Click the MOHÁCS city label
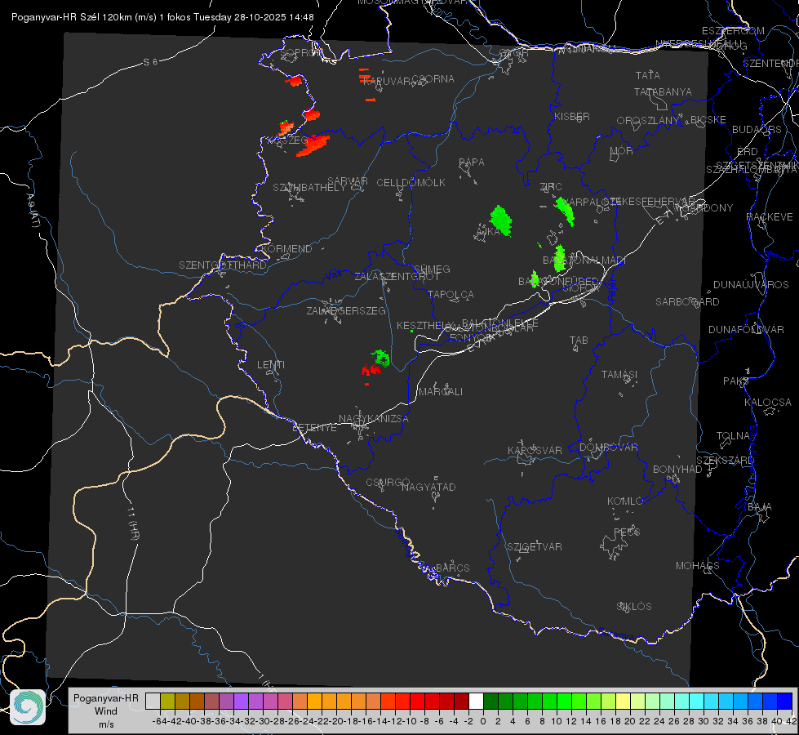The width and height of the screenshot is (799, 735). [698, 565]
